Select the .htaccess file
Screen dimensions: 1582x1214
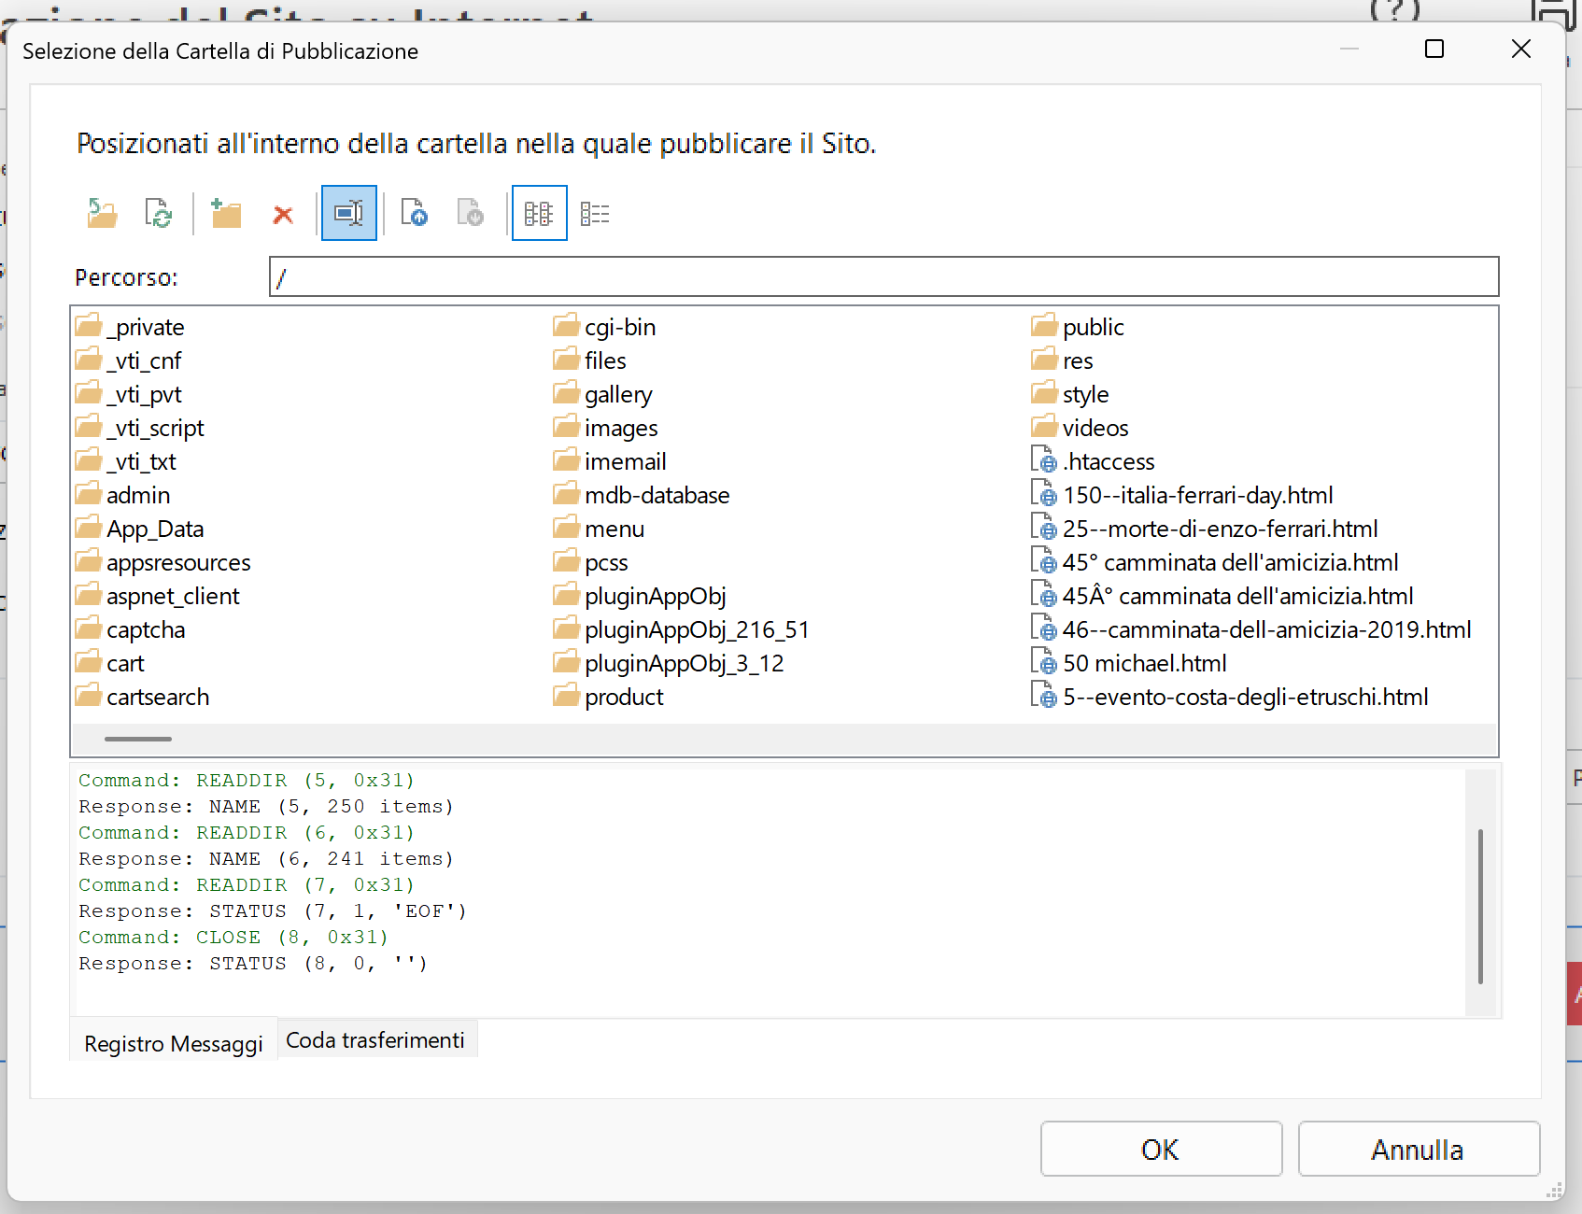[x=1093, y=461]
